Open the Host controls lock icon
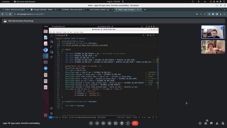This screenshot has width=227, height=128. (223, 123)
